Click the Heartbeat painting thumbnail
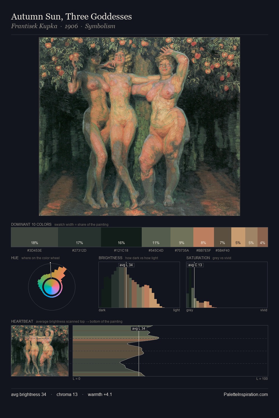Image resolution: width=279 pixels, height=418 pixels. click(x=40, y=351)
